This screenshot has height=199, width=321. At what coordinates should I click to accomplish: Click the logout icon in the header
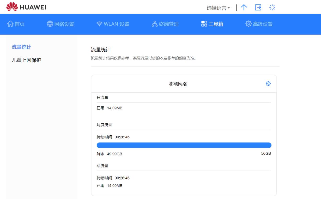tap(258, 8)
